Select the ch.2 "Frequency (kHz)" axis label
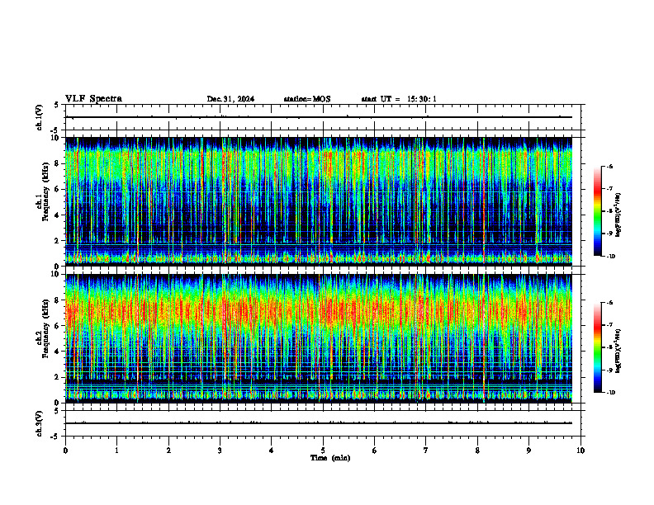This screenshot has width=654, height=505. tap(45, 328)
